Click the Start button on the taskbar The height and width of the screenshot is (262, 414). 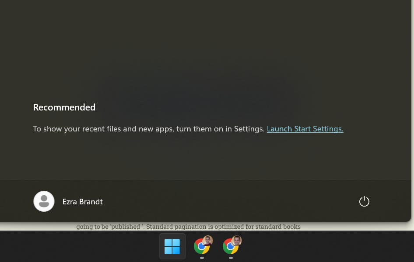point(172,246)
